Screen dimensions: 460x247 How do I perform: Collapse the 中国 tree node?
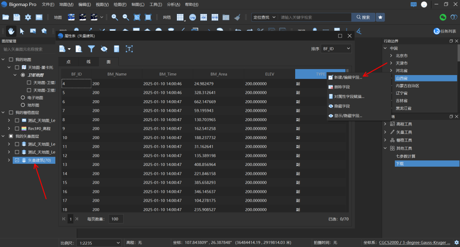[385, 48]
